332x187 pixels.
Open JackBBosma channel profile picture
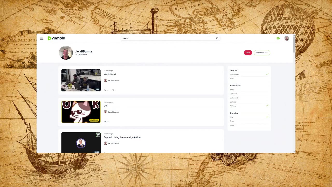click(x=66, y=53)
